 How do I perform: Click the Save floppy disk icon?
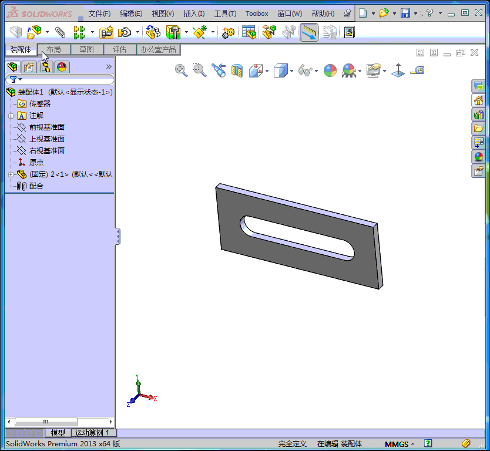click(x=405, y=13)
